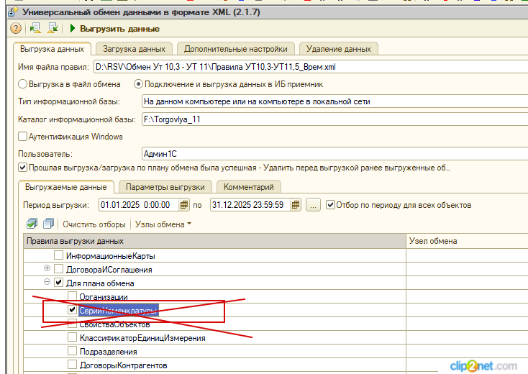This screenshot has height=374, width=528.
Task: Open calendar for end date 31.12.2025
Action: 296,205
